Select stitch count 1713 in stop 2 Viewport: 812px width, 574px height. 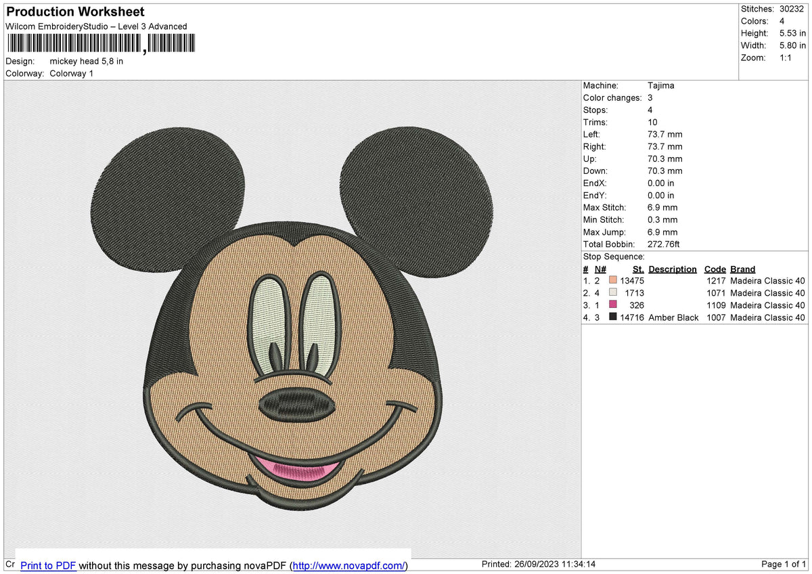635,292
